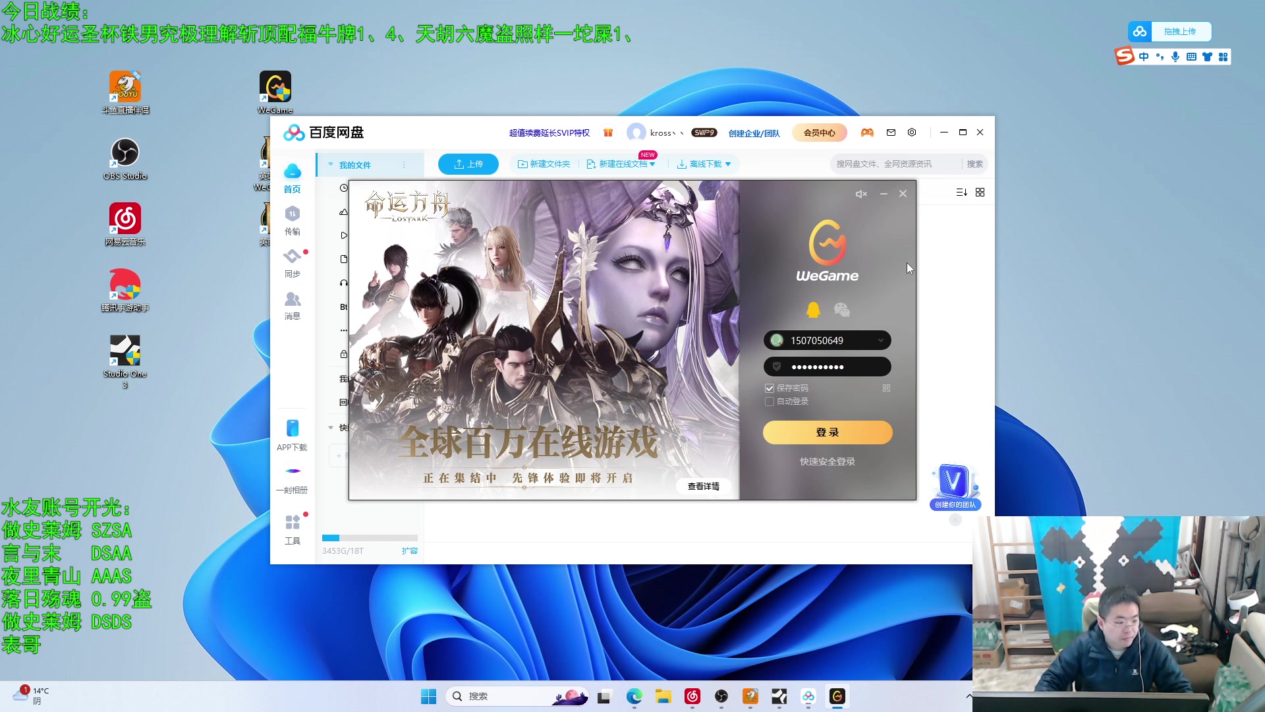Open Baidu Netdisk settings gear icon
The width and height of the screenshot is (1265, 712).
pyautogui.click(x=912, y=133)
